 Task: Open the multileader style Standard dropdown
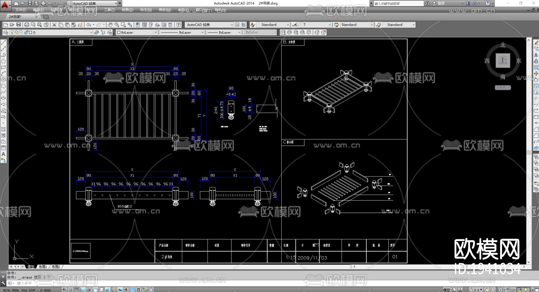coord(399,25)
